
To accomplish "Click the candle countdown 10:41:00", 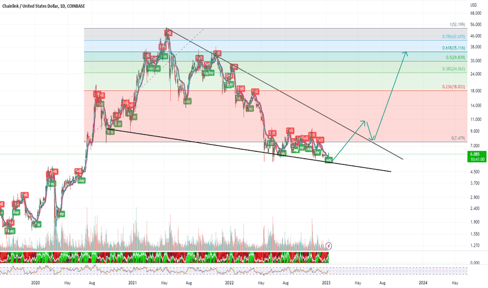I will [477, 159].
